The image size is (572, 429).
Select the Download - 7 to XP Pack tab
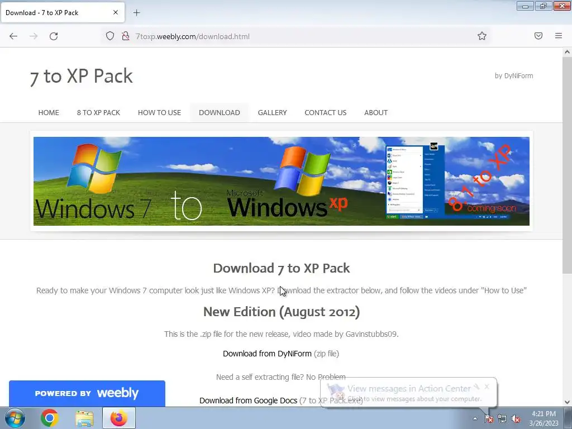(x=63, y=12)
